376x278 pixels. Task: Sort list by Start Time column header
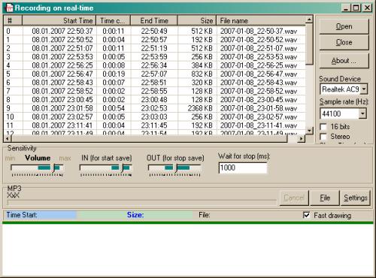[x=59, y=20]
